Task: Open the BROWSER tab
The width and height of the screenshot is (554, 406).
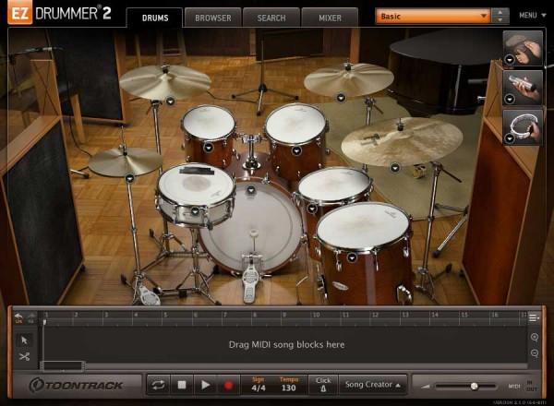Action: click(212, 18)
